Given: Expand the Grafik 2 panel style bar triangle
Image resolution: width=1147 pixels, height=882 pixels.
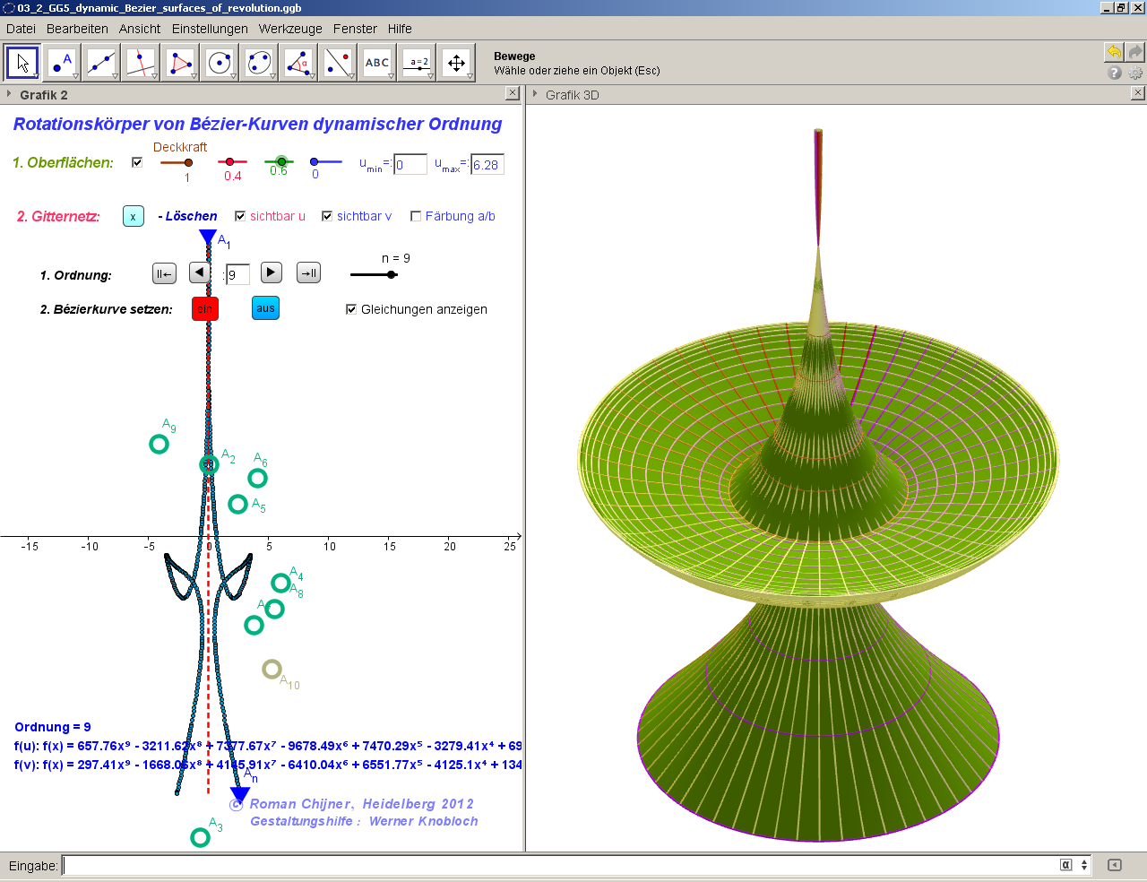Looking at the screenshot, I should click(x=9, y=94).
